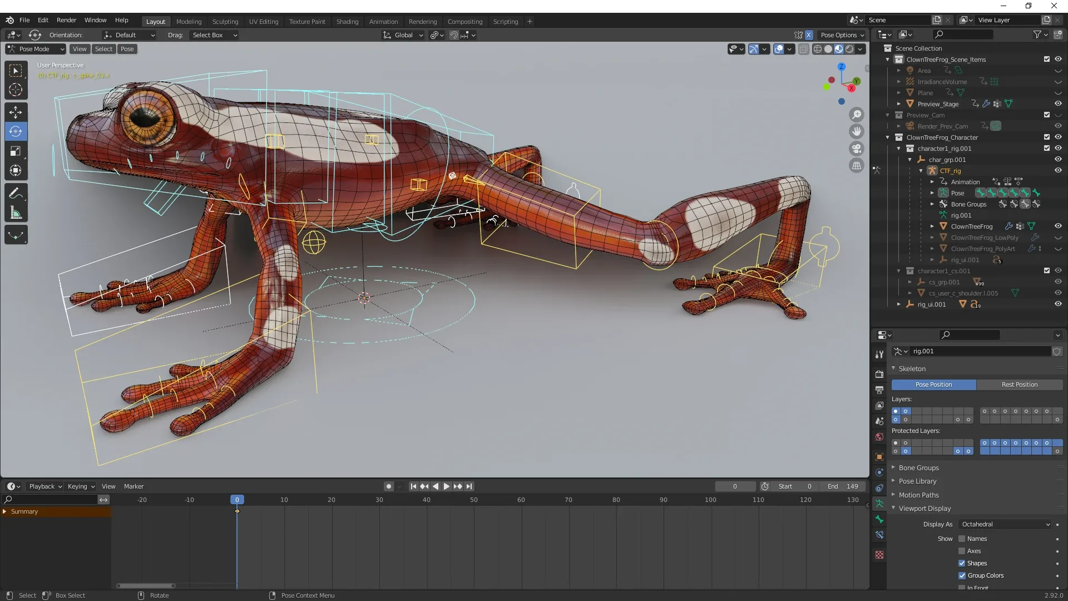Image resolution: width=1068 pixels, height=601 pixels.
Task: Click the End frame 149 field
Action: (843, 486)
